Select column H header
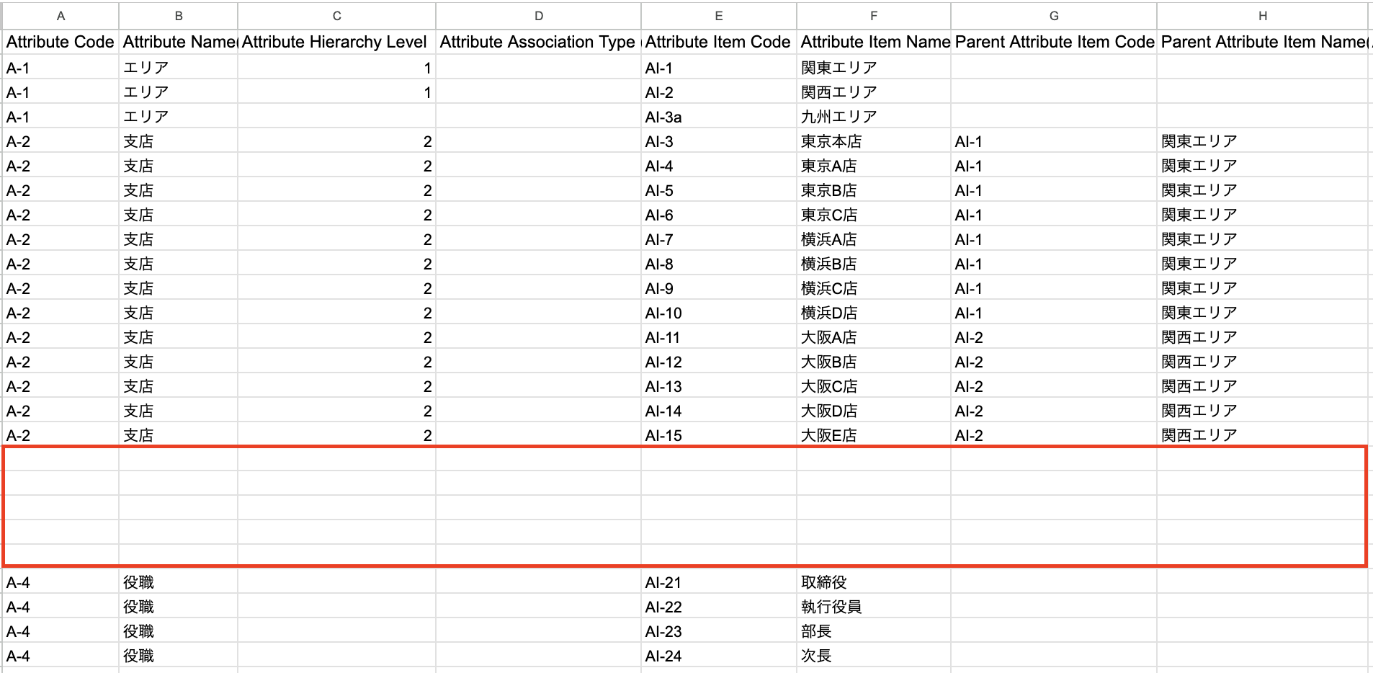 tap(1262, 16)
